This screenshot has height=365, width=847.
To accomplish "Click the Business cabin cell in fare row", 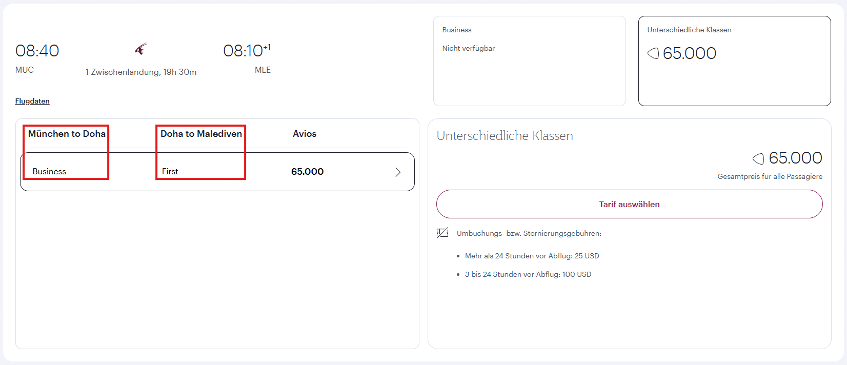I will tap(49, 172).
